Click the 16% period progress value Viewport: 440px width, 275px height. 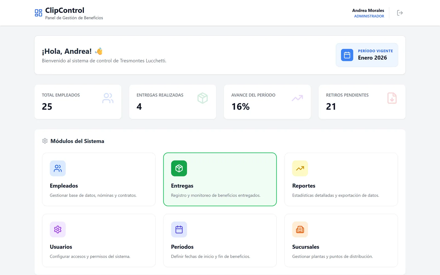pyautogui.click(x=240, y=107)
